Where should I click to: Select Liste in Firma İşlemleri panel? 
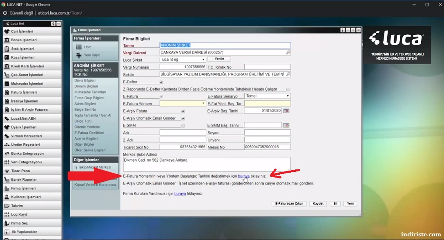[87, 47]
